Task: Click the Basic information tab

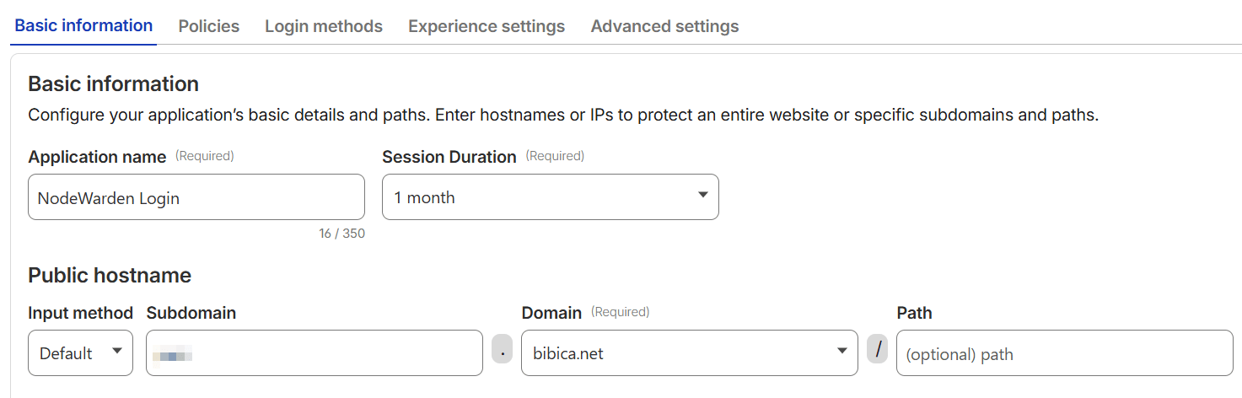Action: (x=83, y=25)
